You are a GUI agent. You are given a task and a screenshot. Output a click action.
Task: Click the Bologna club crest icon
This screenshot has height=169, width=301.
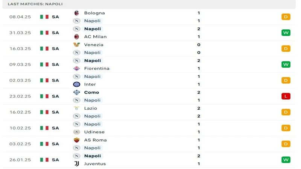[x=77, y=13]
